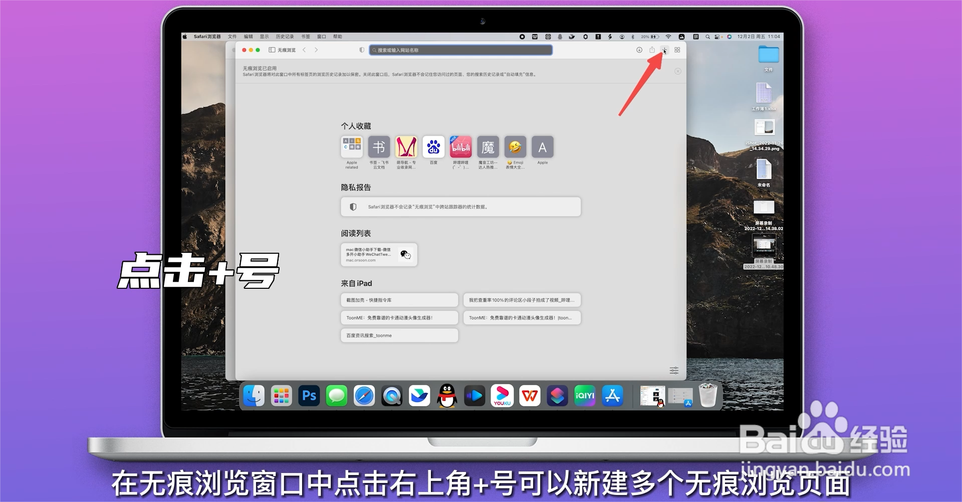Screen dimensions: 962x502
Task: Open the 历史记录 menu
Action: coord(285,36)
